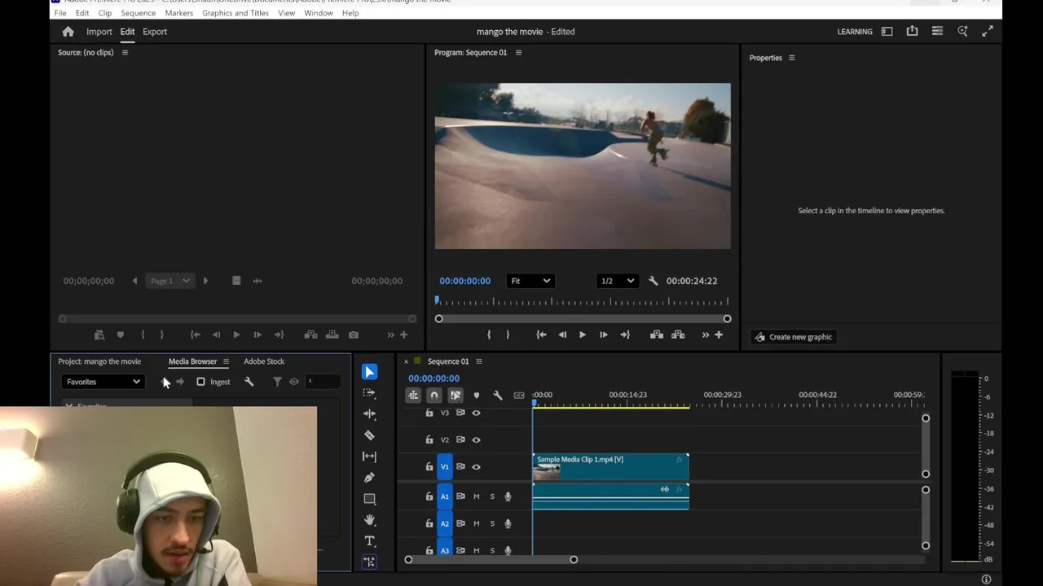
Task: Open the 1/2 playback resolution dropdown
Action: coord(617,281)
